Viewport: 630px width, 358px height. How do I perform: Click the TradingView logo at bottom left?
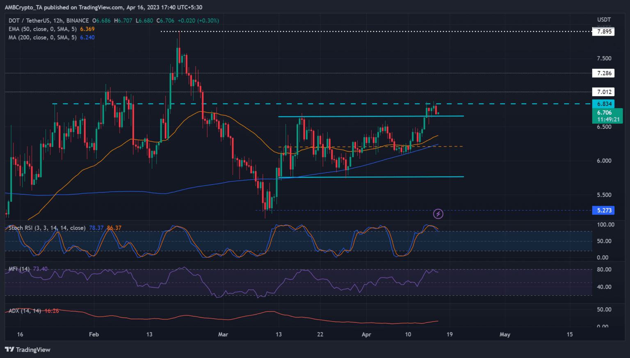pos(27,349)
